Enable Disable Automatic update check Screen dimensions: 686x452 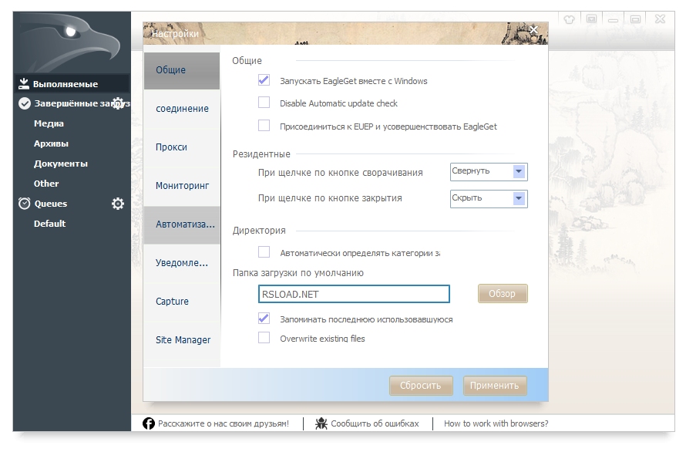click(264, 103)
